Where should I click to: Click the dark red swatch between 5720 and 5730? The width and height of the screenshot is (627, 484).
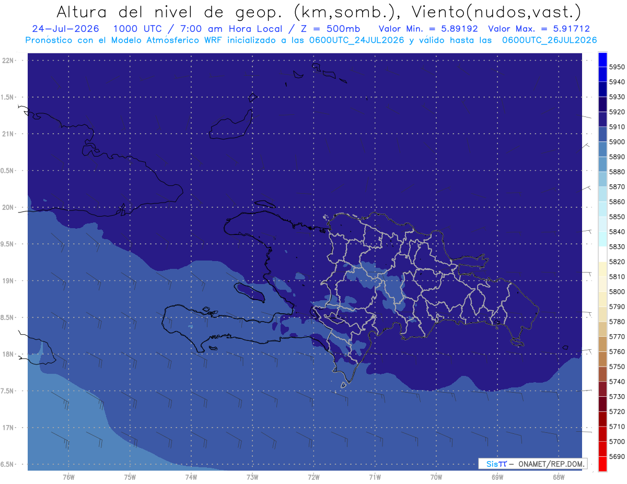[x=602, y=404]
